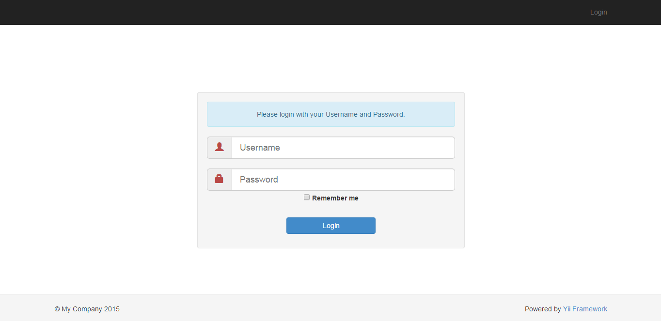Submit with the blue Login button

[x=331, y=226]
